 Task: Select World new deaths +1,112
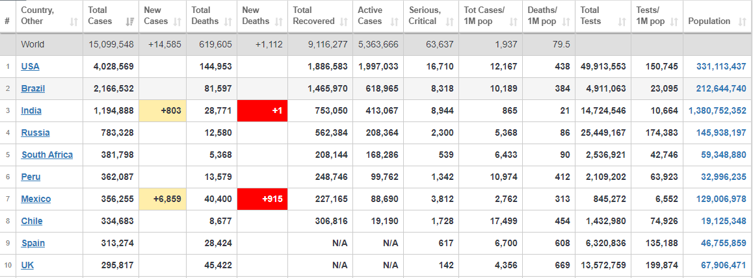[269, 45]
